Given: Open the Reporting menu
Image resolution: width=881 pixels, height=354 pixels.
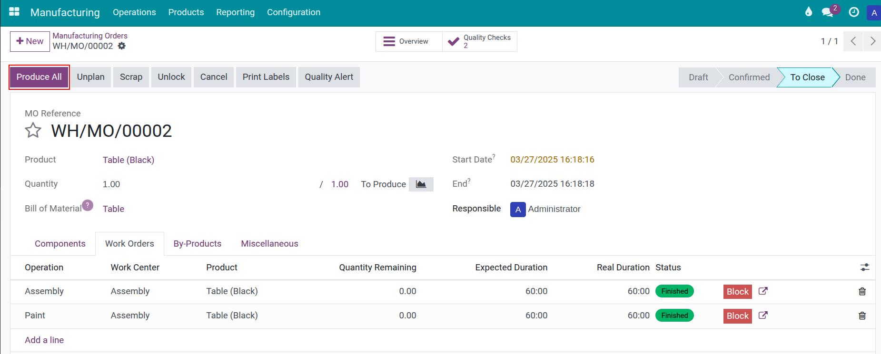Looking at the screenshot, I should (x=235, y=12).
